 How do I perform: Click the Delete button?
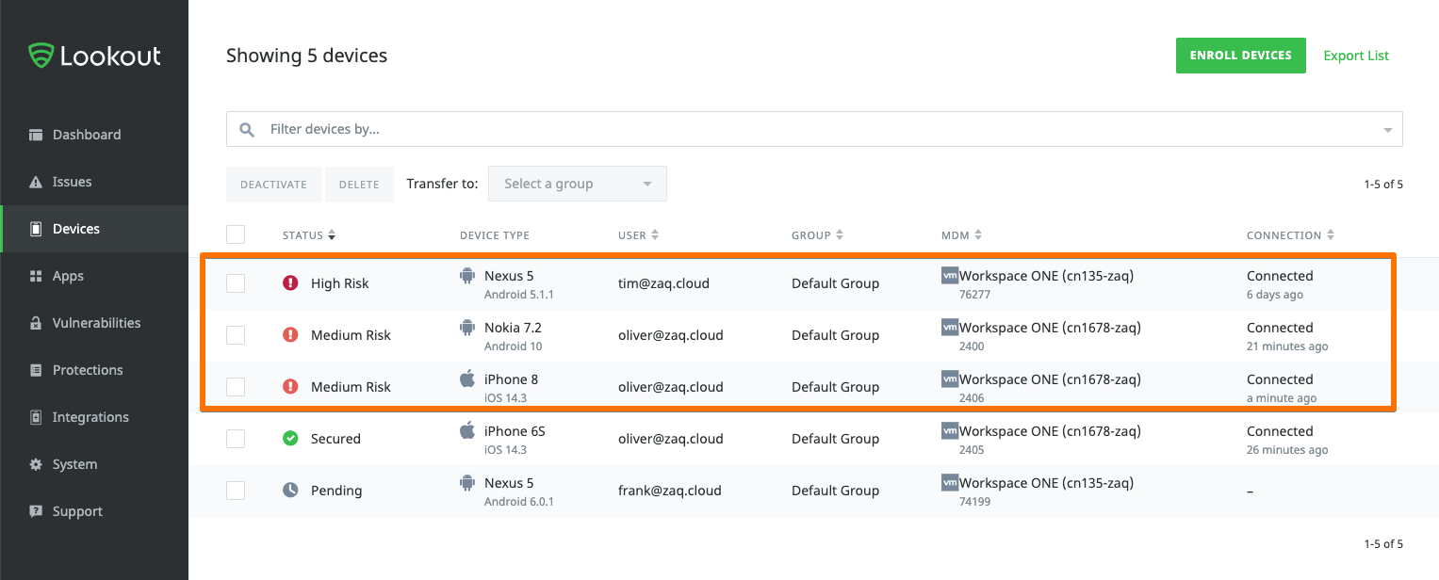coord(359,185)
